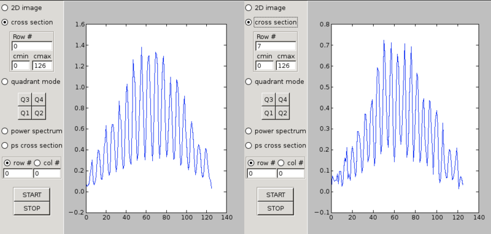This screenshot has width=491, height=234.
Task: Click START button in right panel
Action: [276, 195]
